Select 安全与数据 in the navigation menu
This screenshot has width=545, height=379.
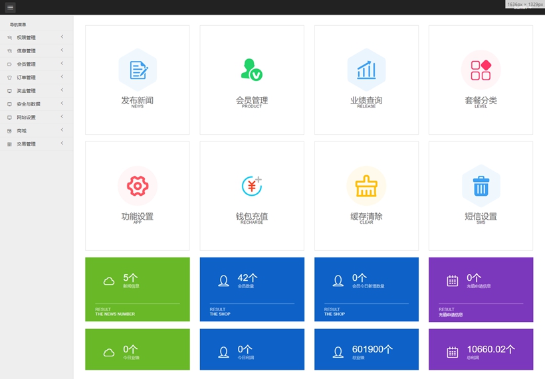pos(29,104)
